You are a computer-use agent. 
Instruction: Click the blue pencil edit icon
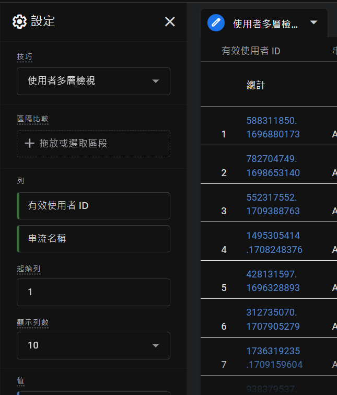(216, 23)
